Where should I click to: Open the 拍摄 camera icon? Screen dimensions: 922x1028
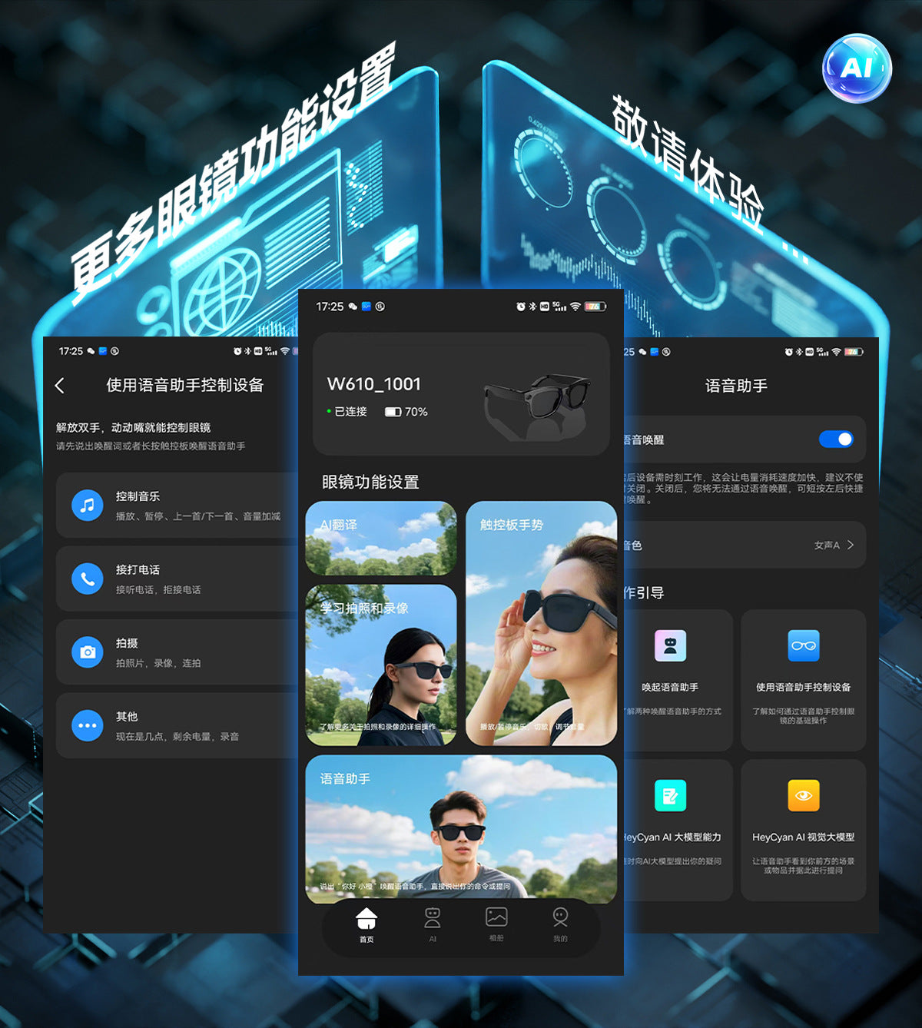[88, 652]
